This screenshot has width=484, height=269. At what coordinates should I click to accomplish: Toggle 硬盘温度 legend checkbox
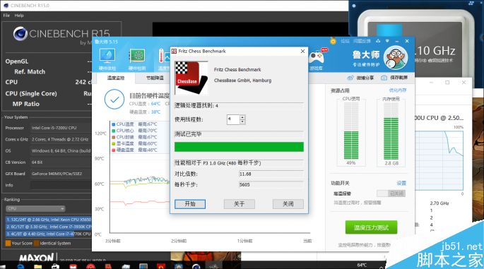tap(113, 150)
